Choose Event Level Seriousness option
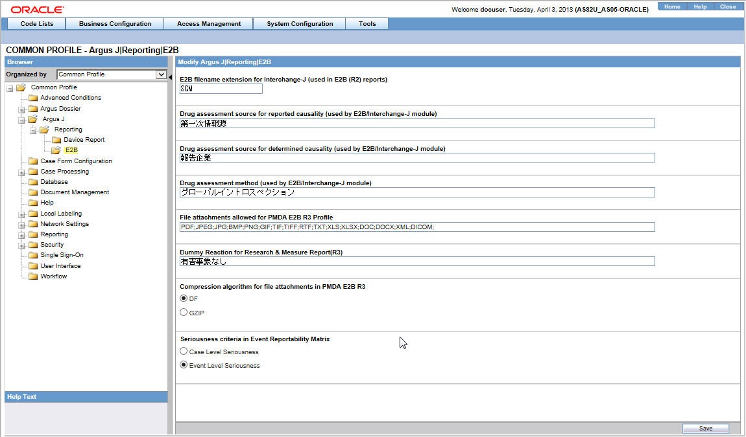Screen dimensions: 746x437 184,365
